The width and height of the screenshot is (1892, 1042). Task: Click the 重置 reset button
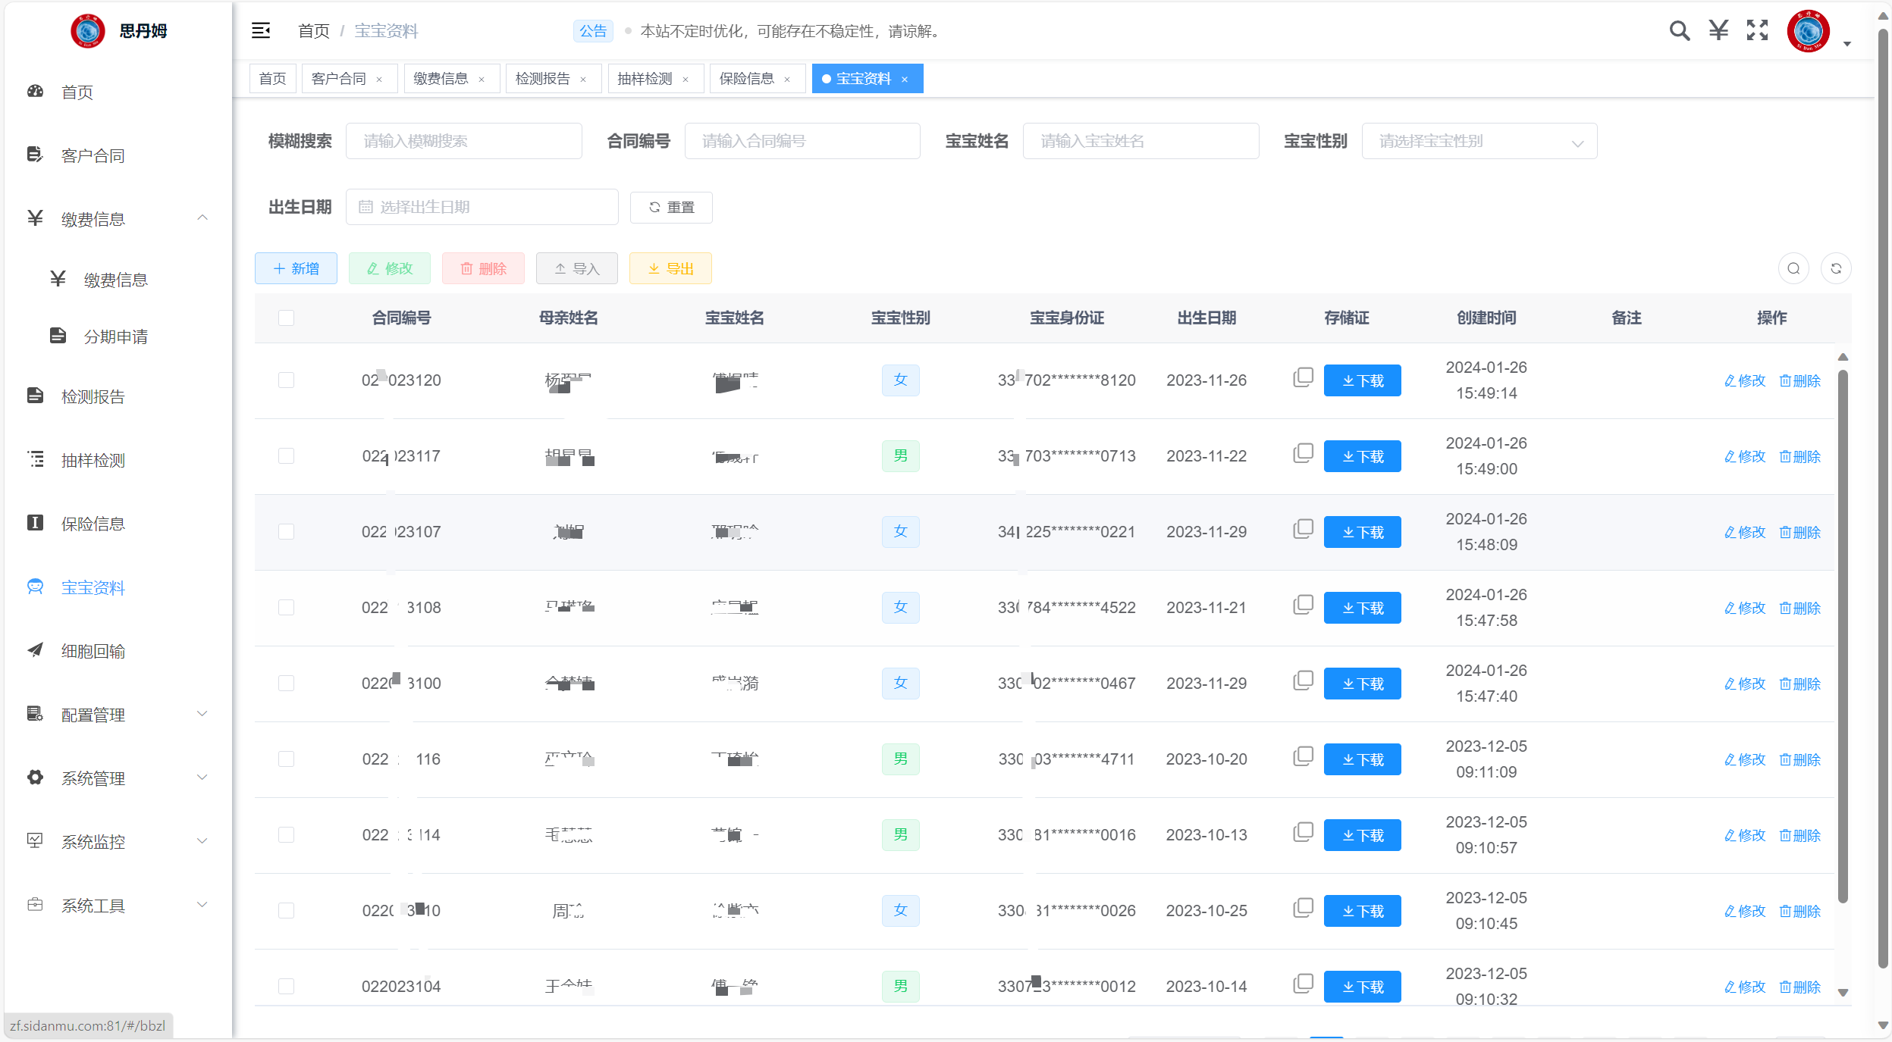click(671, 207)
